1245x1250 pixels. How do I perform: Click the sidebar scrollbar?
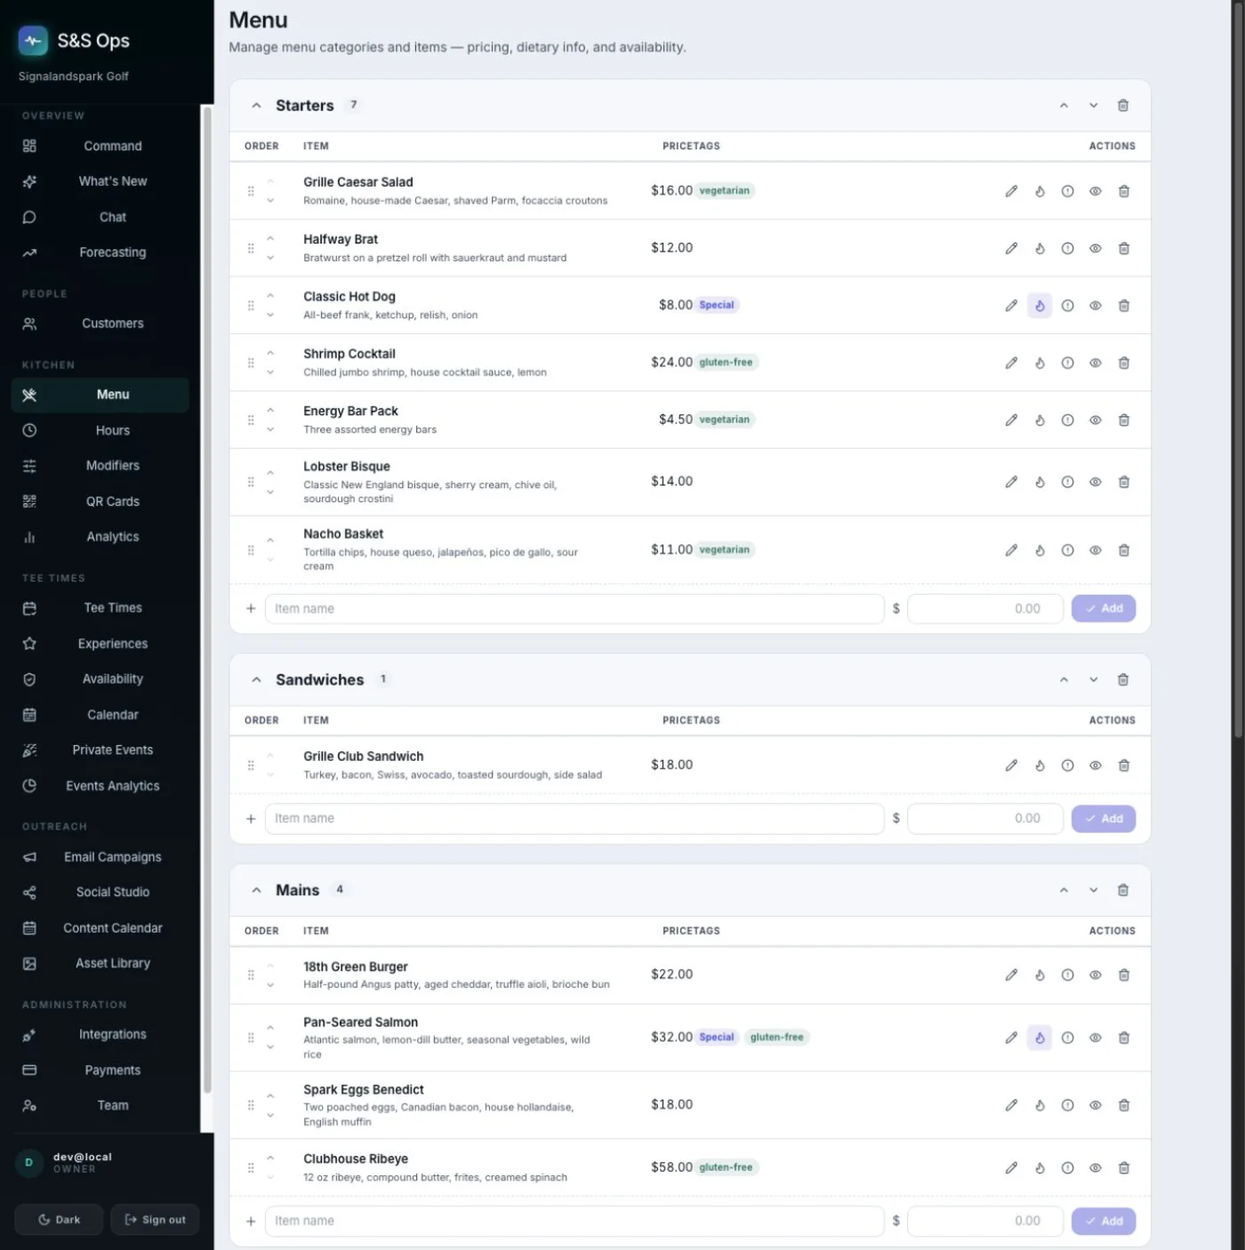point(207,600)
